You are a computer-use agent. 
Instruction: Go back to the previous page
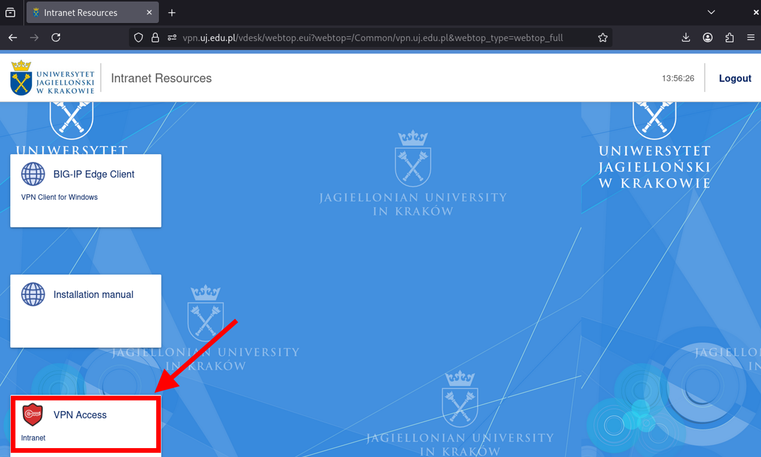point(13,37)
